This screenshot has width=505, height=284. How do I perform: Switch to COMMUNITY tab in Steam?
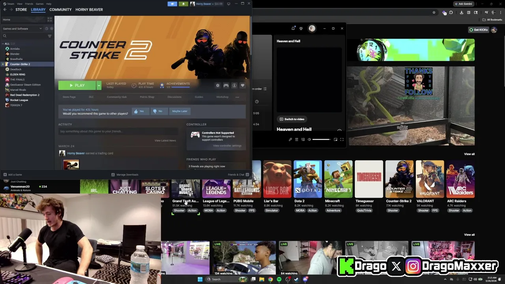[x=60, y=9]
